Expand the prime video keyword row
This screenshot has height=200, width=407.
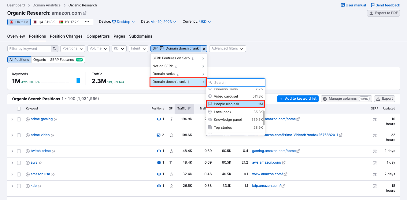pos(12,135)
